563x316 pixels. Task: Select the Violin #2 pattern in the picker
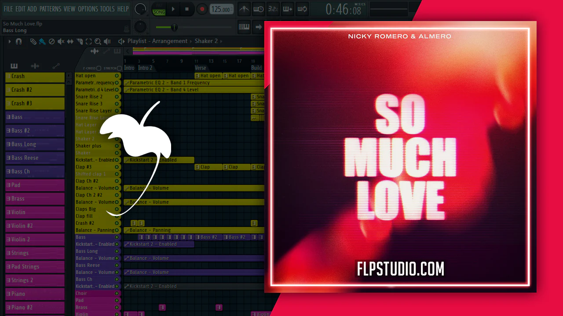click(x=35, y=226)
